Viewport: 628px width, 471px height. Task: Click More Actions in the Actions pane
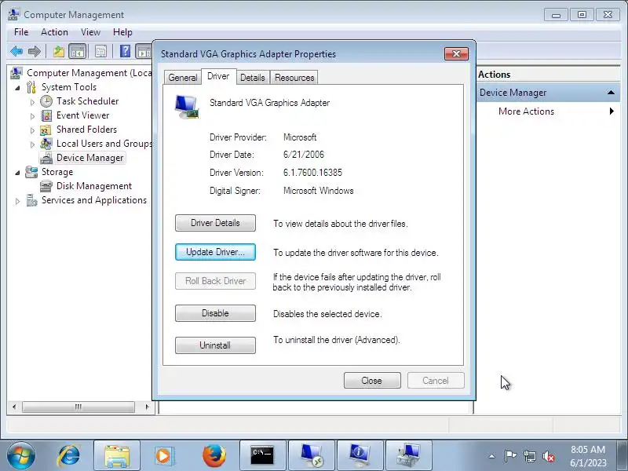coord(526,111)
